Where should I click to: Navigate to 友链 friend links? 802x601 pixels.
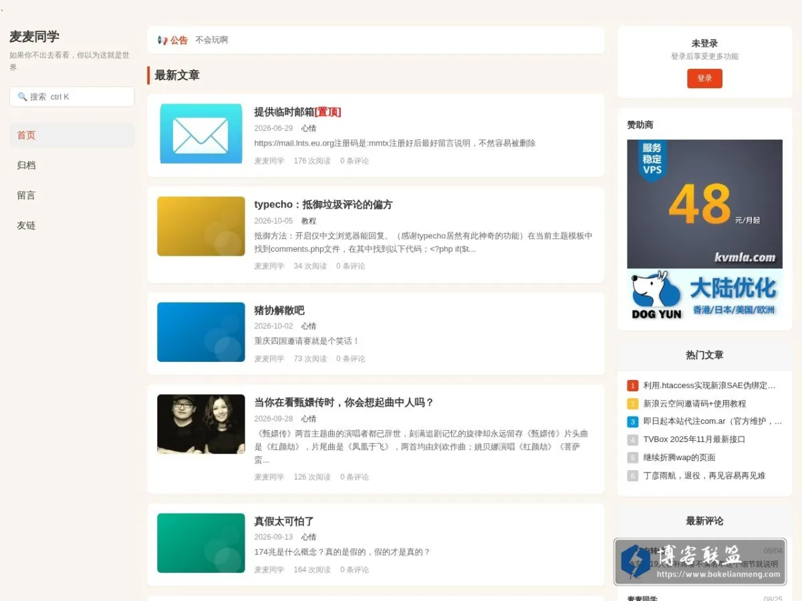tap(72, 225)
